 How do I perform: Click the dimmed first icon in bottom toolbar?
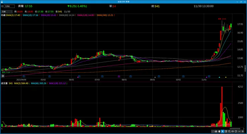coord(213,131)
